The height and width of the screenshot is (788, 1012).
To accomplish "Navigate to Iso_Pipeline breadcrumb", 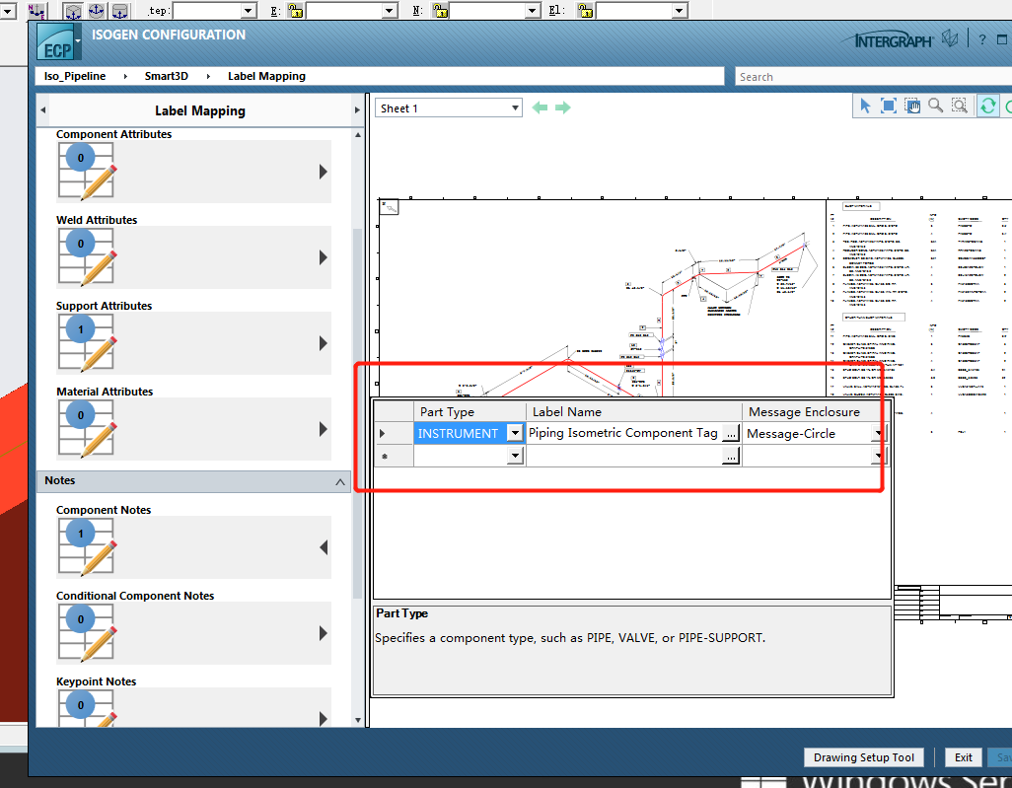I will (x=75, y=76).
